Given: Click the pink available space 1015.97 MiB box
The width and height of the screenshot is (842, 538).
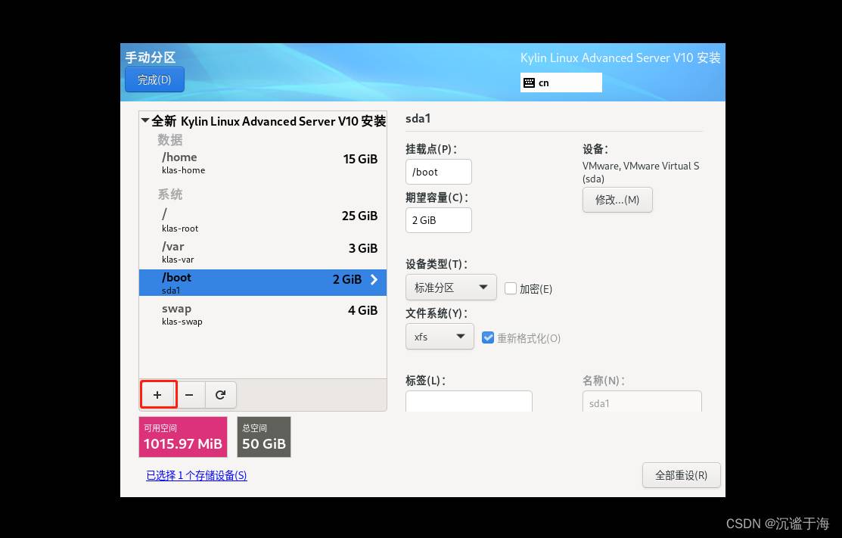Looking at the screenshot, I should tap(183, 437).
